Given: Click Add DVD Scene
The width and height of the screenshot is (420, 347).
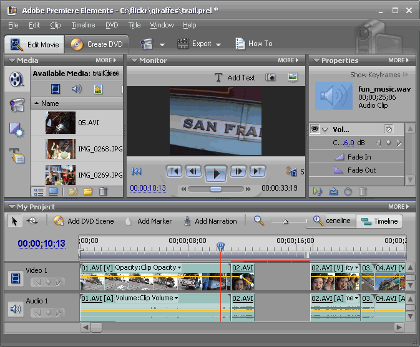Looking at the screenshot, I should [x=84, y=221].
